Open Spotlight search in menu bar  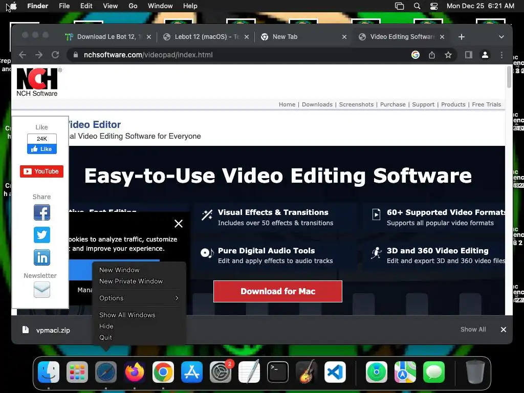[417, 6]
